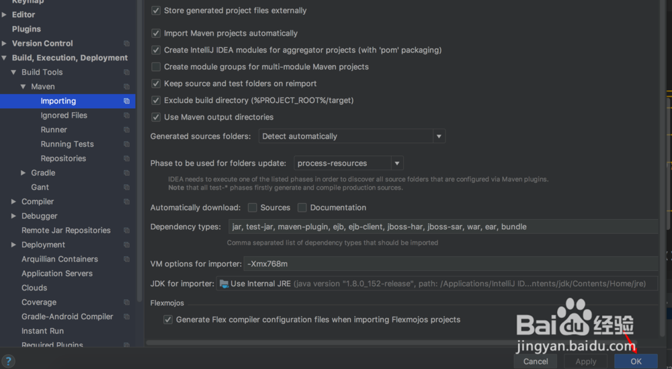672x369 pixels.
Task: Expand the Gradle tree node
Action: 23,173
